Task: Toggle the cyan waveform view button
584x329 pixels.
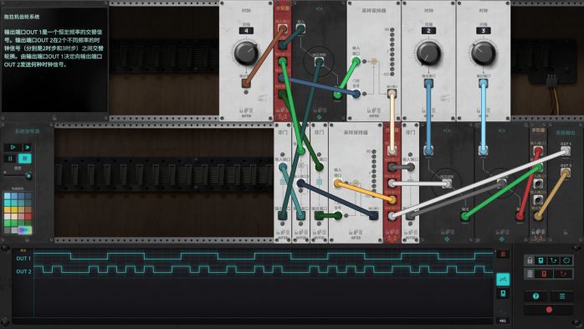Action: [503, 279]
